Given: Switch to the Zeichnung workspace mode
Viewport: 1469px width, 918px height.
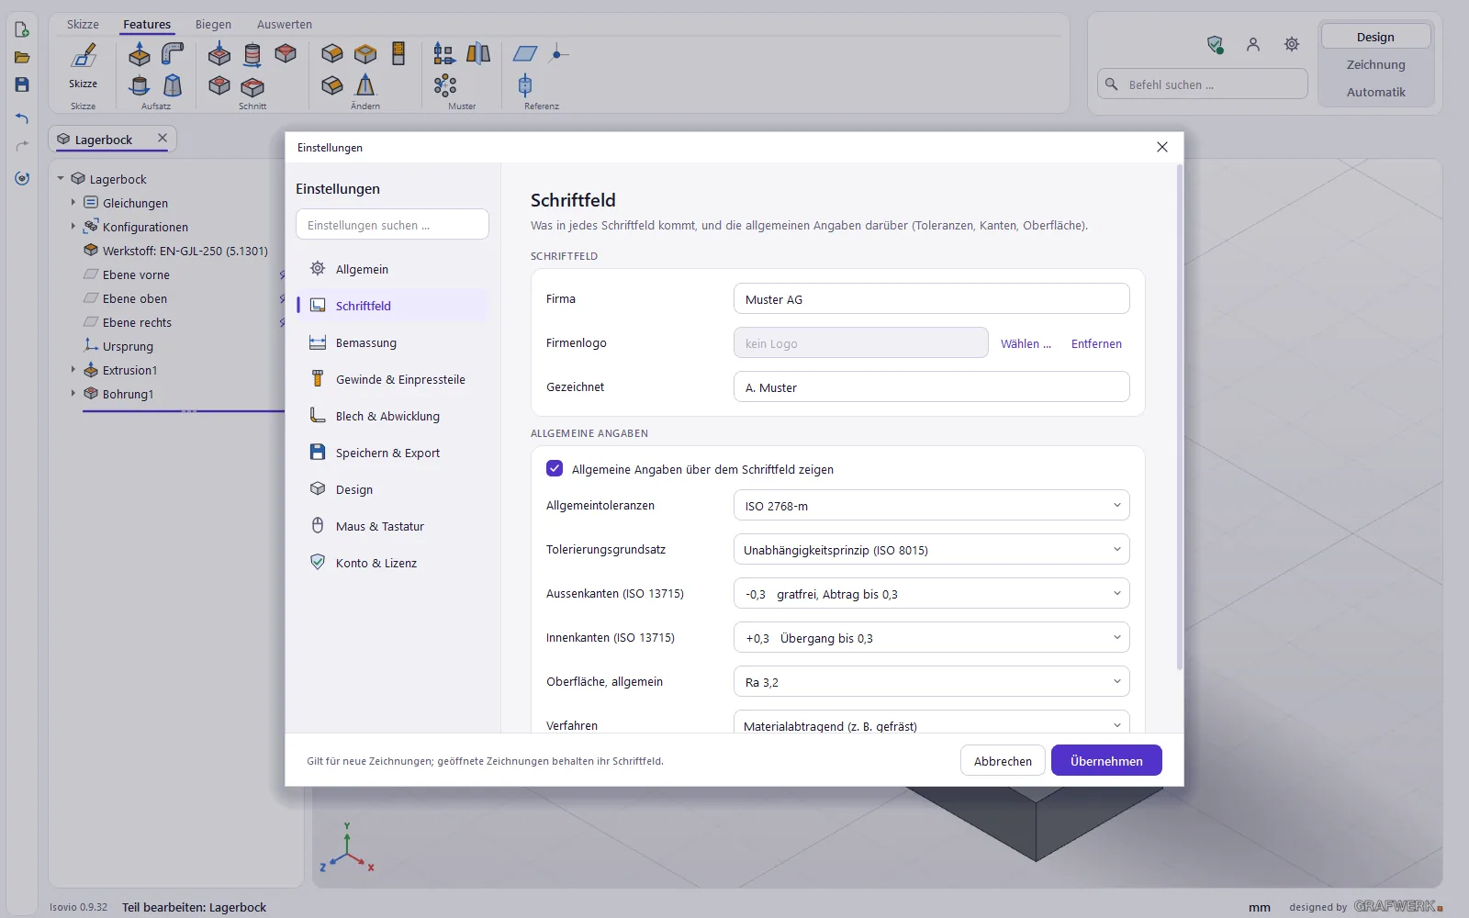Looking at the screenshot, I should [1375, 64].
